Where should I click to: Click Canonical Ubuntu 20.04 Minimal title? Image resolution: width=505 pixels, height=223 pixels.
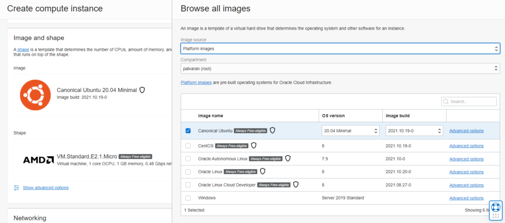click(97, 90)
